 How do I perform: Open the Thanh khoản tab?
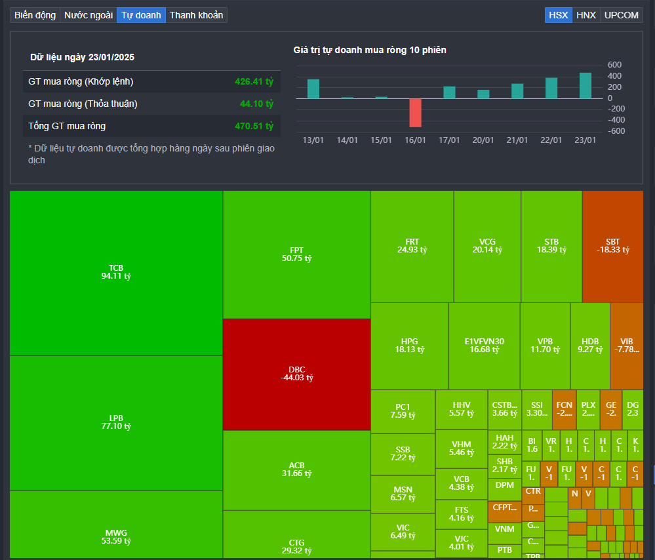(x=196, y=16)
